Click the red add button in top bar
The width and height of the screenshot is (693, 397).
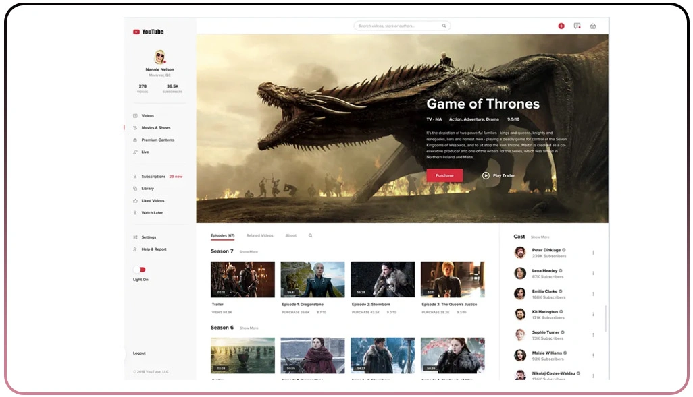pos(561,26)
